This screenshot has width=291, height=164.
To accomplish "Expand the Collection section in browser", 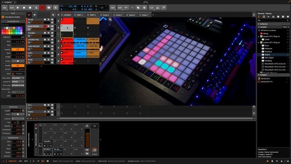I will point(259,24).
